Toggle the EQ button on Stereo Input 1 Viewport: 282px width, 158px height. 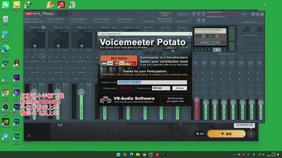coord(43,27)
